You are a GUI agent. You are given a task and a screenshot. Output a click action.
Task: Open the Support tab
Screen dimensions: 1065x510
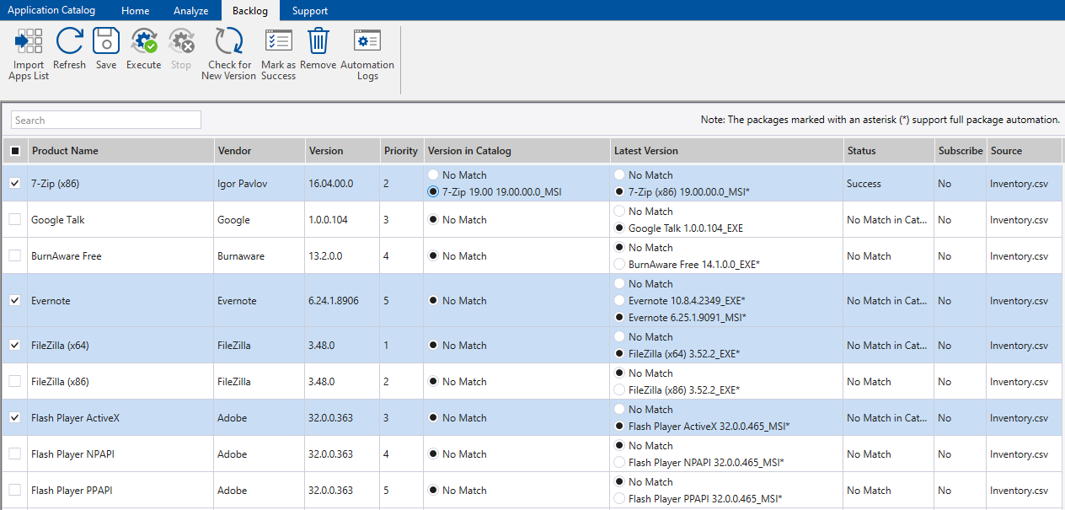[310, 11]
